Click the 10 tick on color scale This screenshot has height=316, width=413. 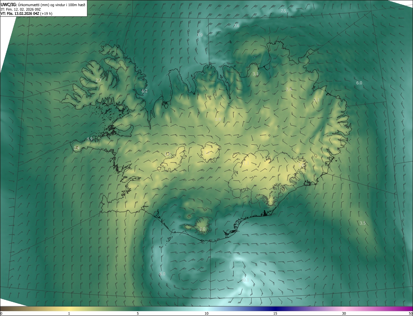coord(206,313)
